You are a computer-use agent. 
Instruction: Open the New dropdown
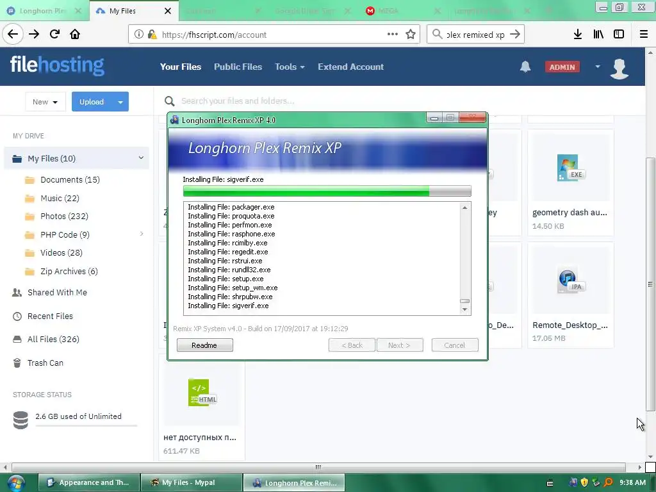[45, 102]
